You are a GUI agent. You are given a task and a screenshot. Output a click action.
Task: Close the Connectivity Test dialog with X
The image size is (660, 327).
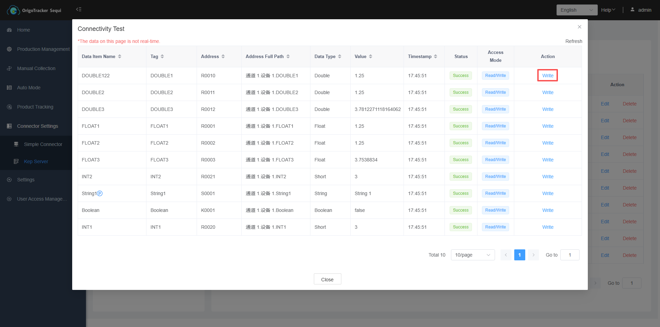coord(580,27)
